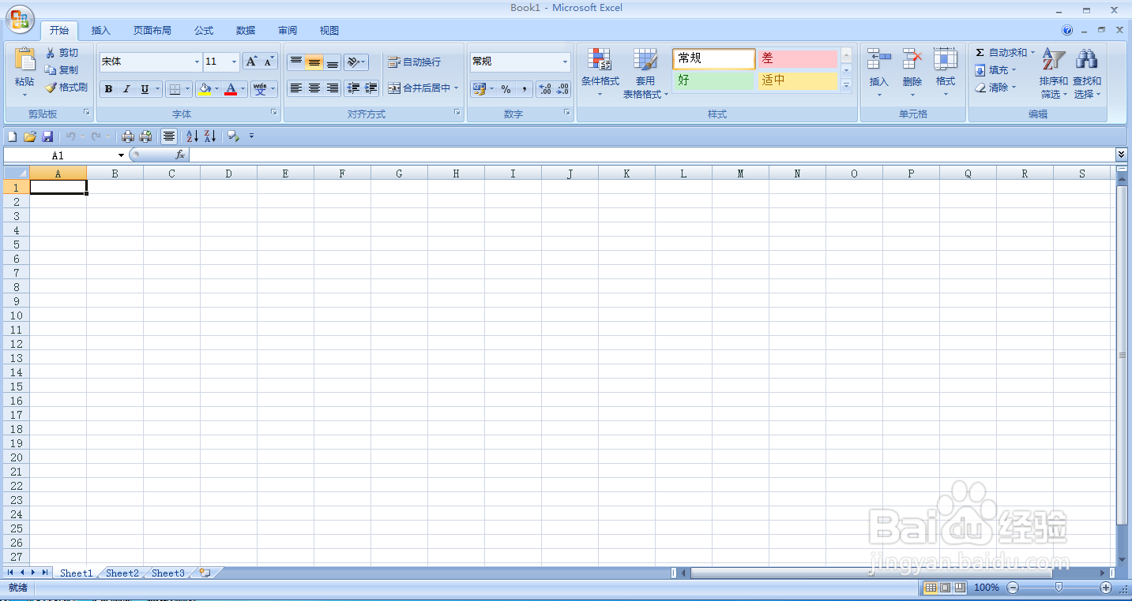The width and height of the screenshot is (1132, 601).
Task: Open the Insert (插入) ribbon tab
Action: coord(101,31)
